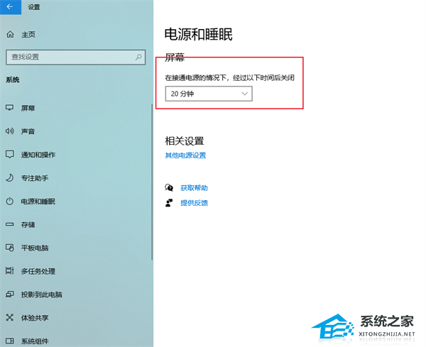Click the back arrow button
The width and height of the screenshot is (426, 347).
click(11, 7)
